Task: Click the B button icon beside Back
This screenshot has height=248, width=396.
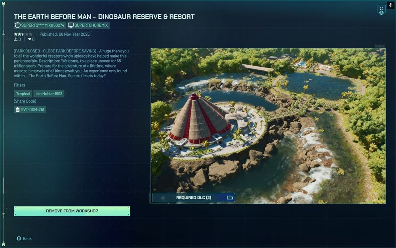Action: pos(19,238)
